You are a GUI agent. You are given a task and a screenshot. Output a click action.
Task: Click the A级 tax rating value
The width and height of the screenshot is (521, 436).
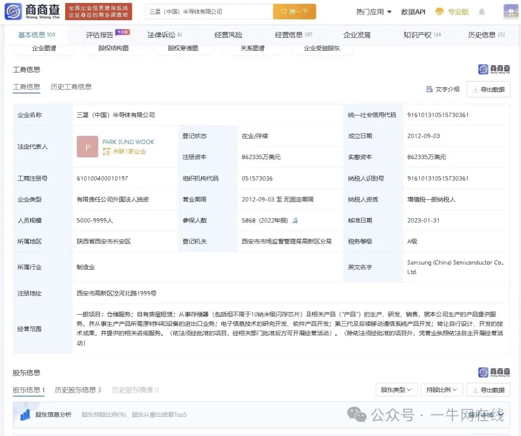pos(412,241)
